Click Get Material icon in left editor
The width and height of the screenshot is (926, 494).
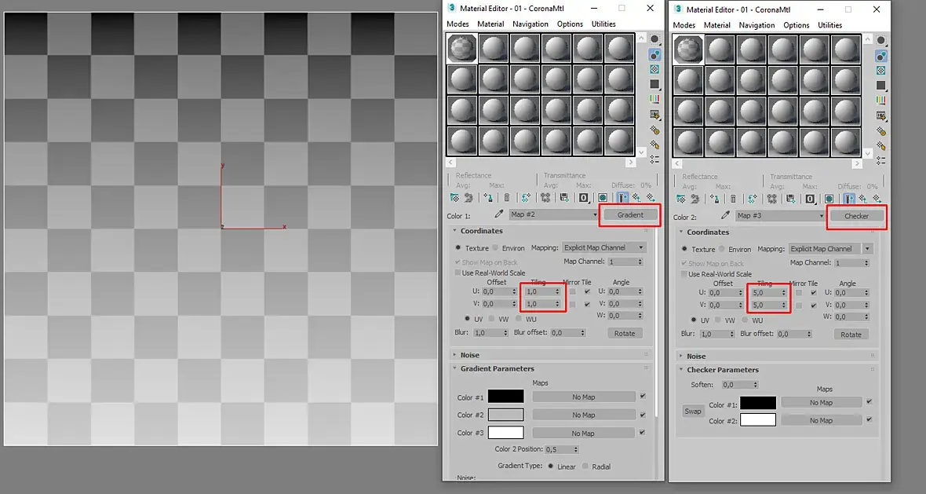pos(454,197)
